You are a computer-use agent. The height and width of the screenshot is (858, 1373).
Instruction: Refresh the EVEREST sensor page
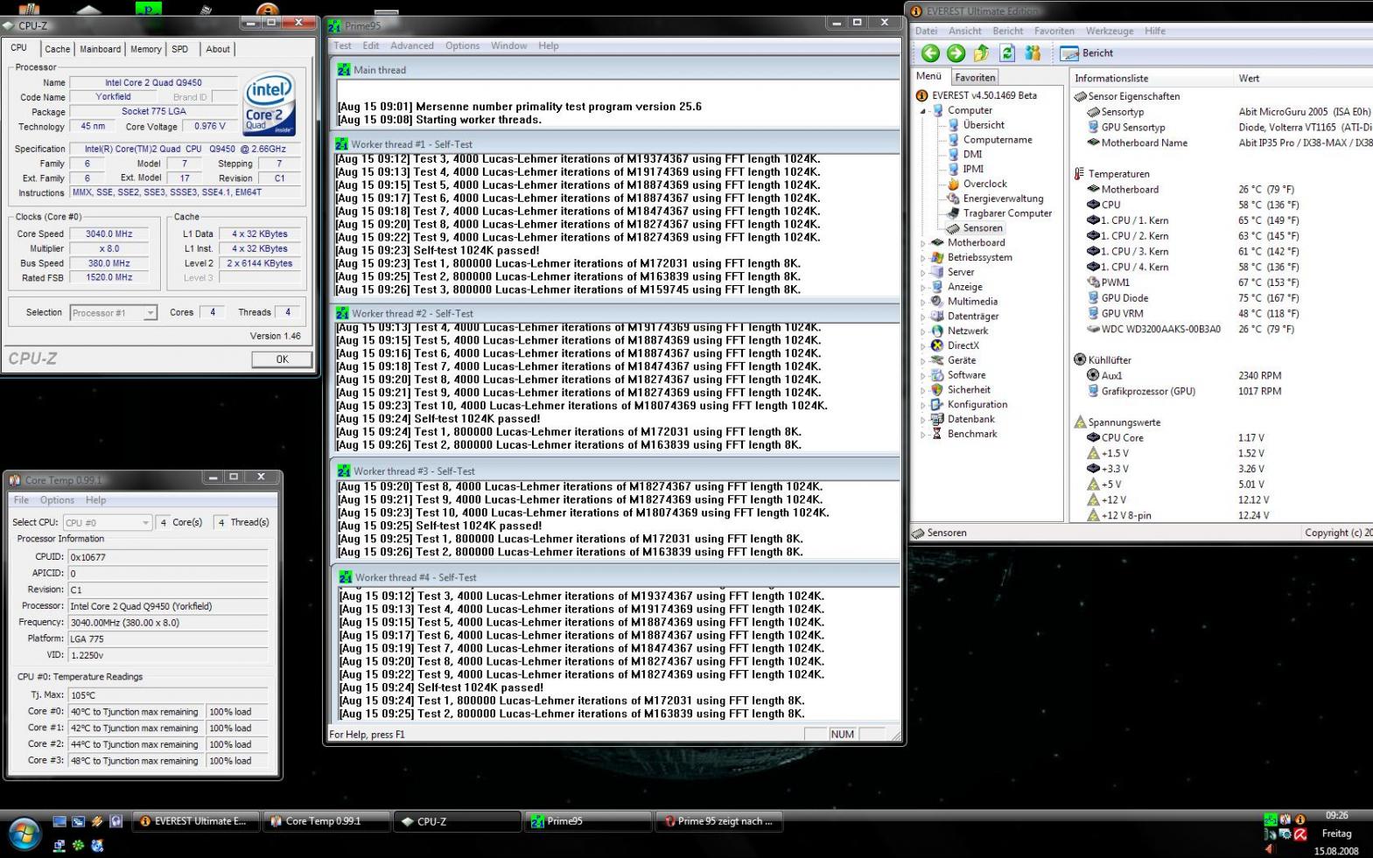(x=1007, y=53)
